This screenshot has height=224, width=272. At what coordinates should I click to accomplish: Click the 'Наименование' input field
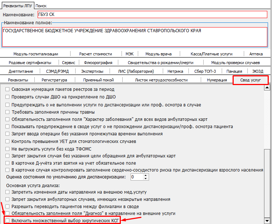tap(152, 15)
